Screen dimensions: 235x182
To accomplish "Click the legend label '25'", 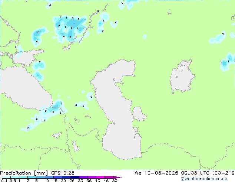I will 72,181.
